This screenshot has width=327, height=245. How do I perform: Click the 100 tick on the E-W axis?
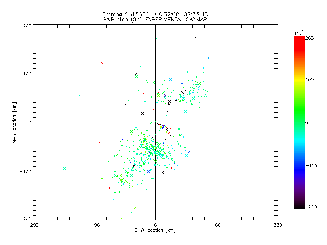click(x=217, y=225)
